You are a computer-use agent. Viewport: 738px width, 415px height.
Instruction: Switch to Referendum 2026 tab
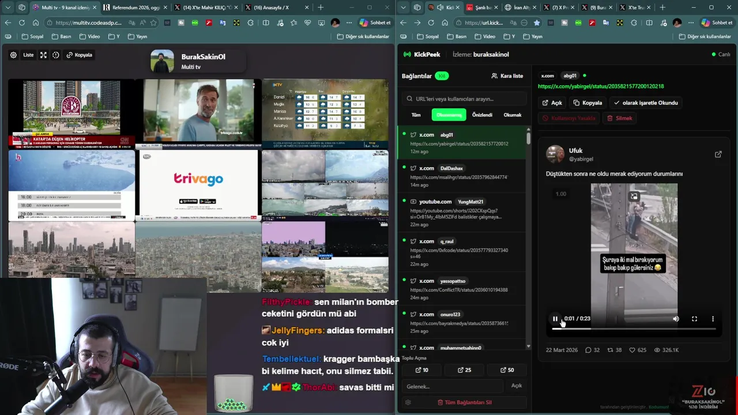[x=136, y=7]
